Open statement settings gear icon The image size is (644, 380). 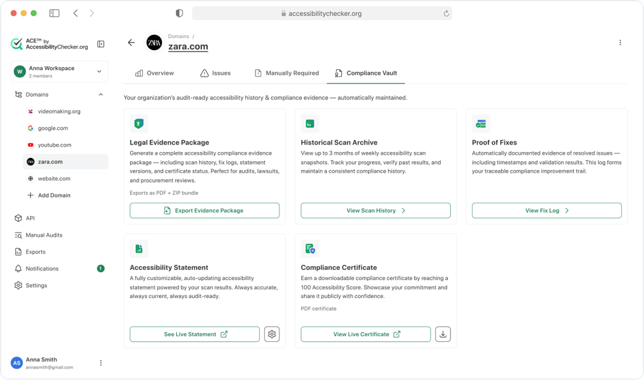pos(272,334)
